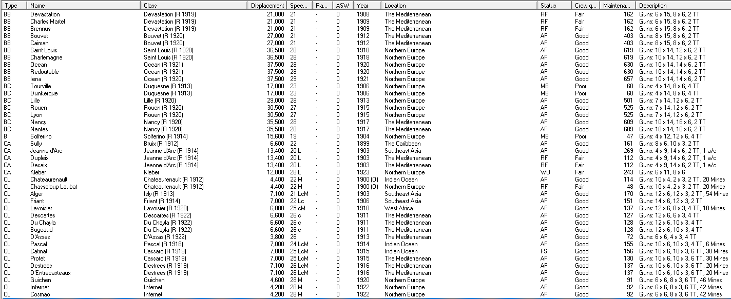This screenshot has width=731, height=299.
Task: Sort ships by Year column
Action: 368,5
